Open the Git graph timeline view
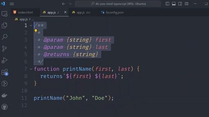This screenshot has width=209, height=117. (x=4, y=84)
